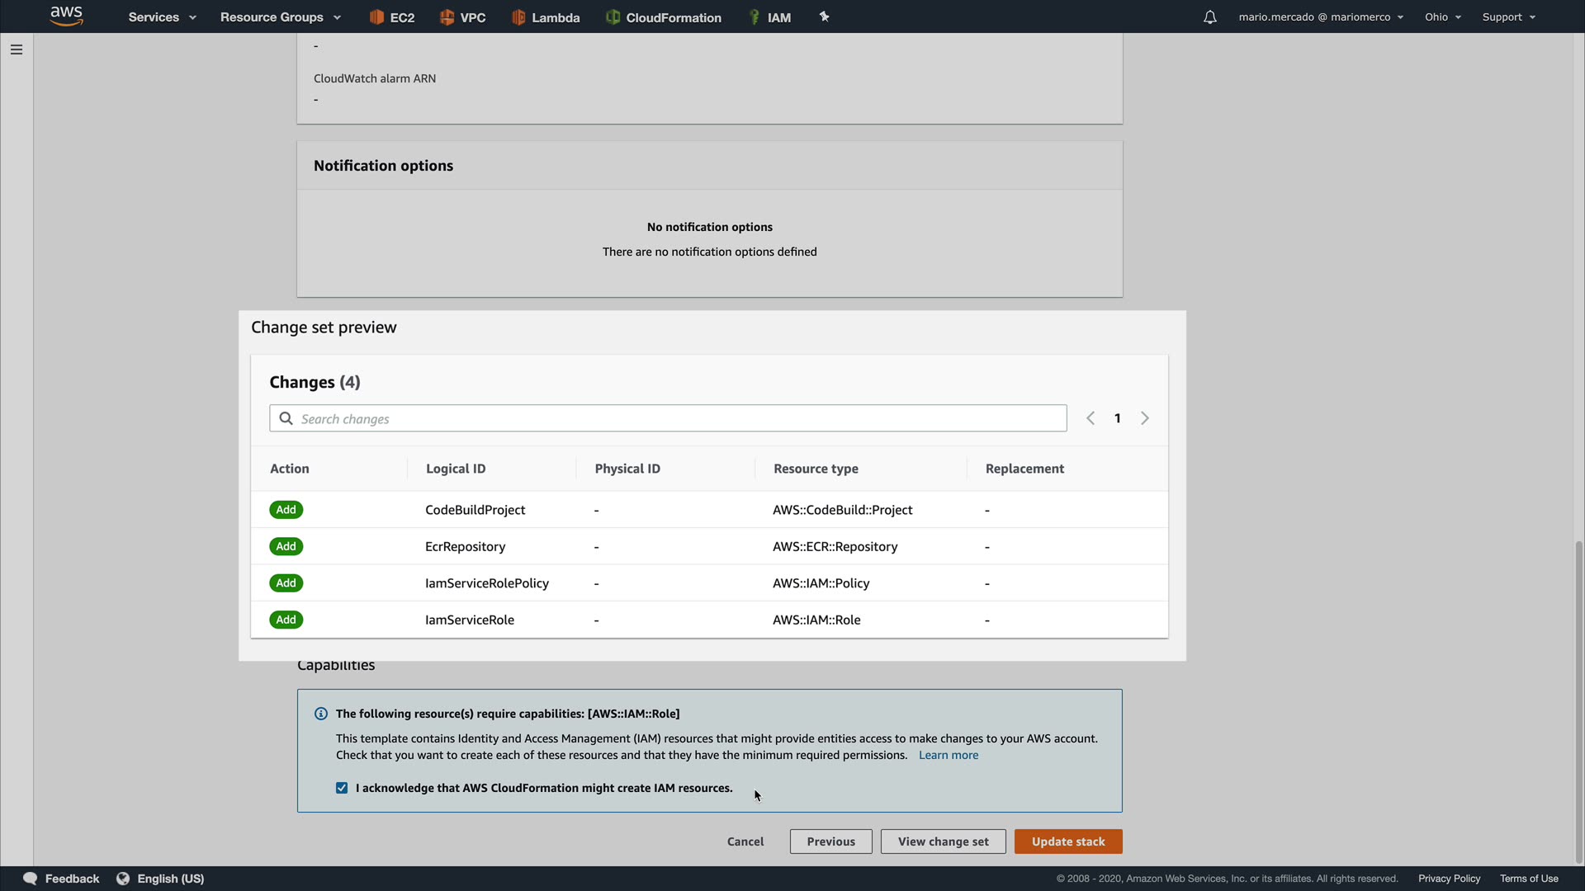Open the hamburger side navigation menu

coord(16,49)
